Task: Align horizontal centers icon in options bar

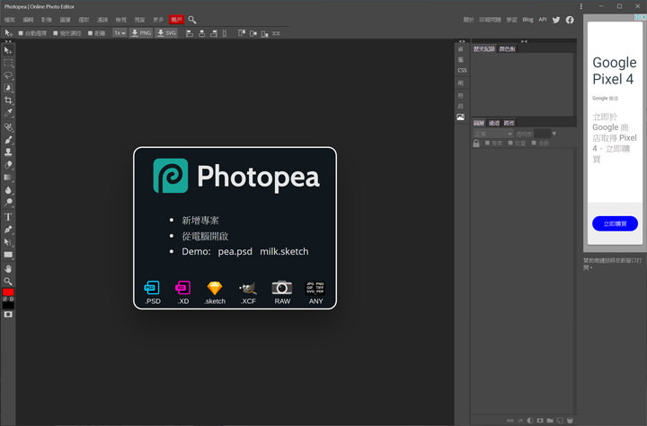Action: (201, 33)
